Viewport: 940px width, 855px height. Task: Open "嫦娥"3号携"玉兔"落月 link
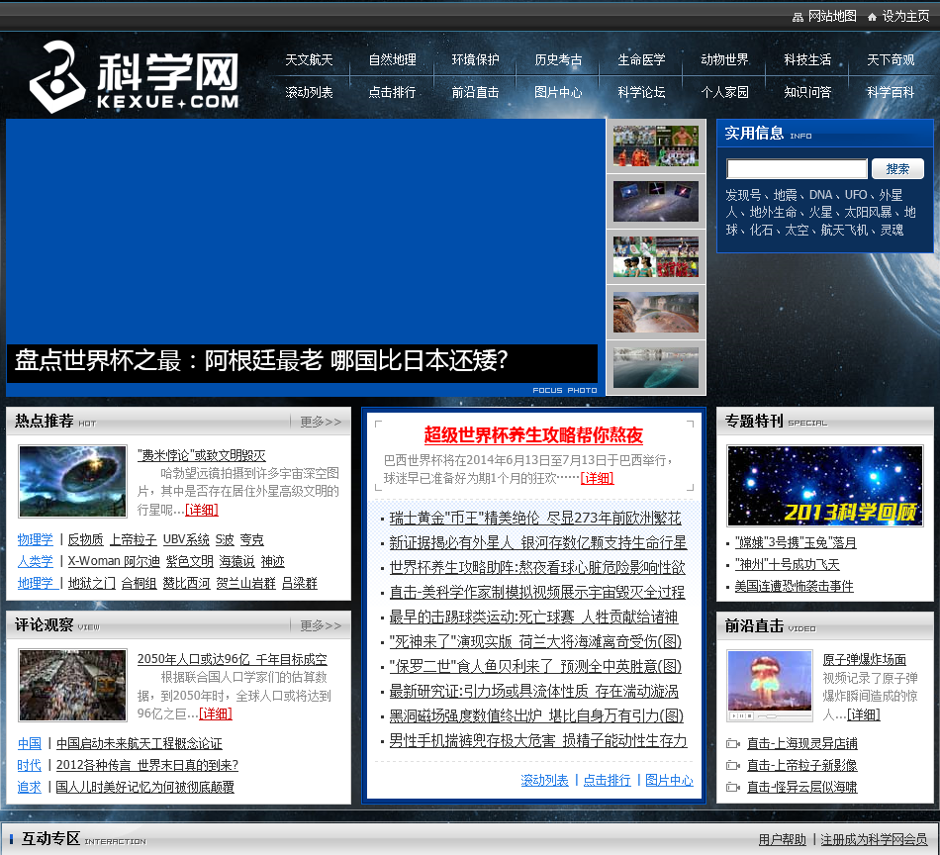796,542
